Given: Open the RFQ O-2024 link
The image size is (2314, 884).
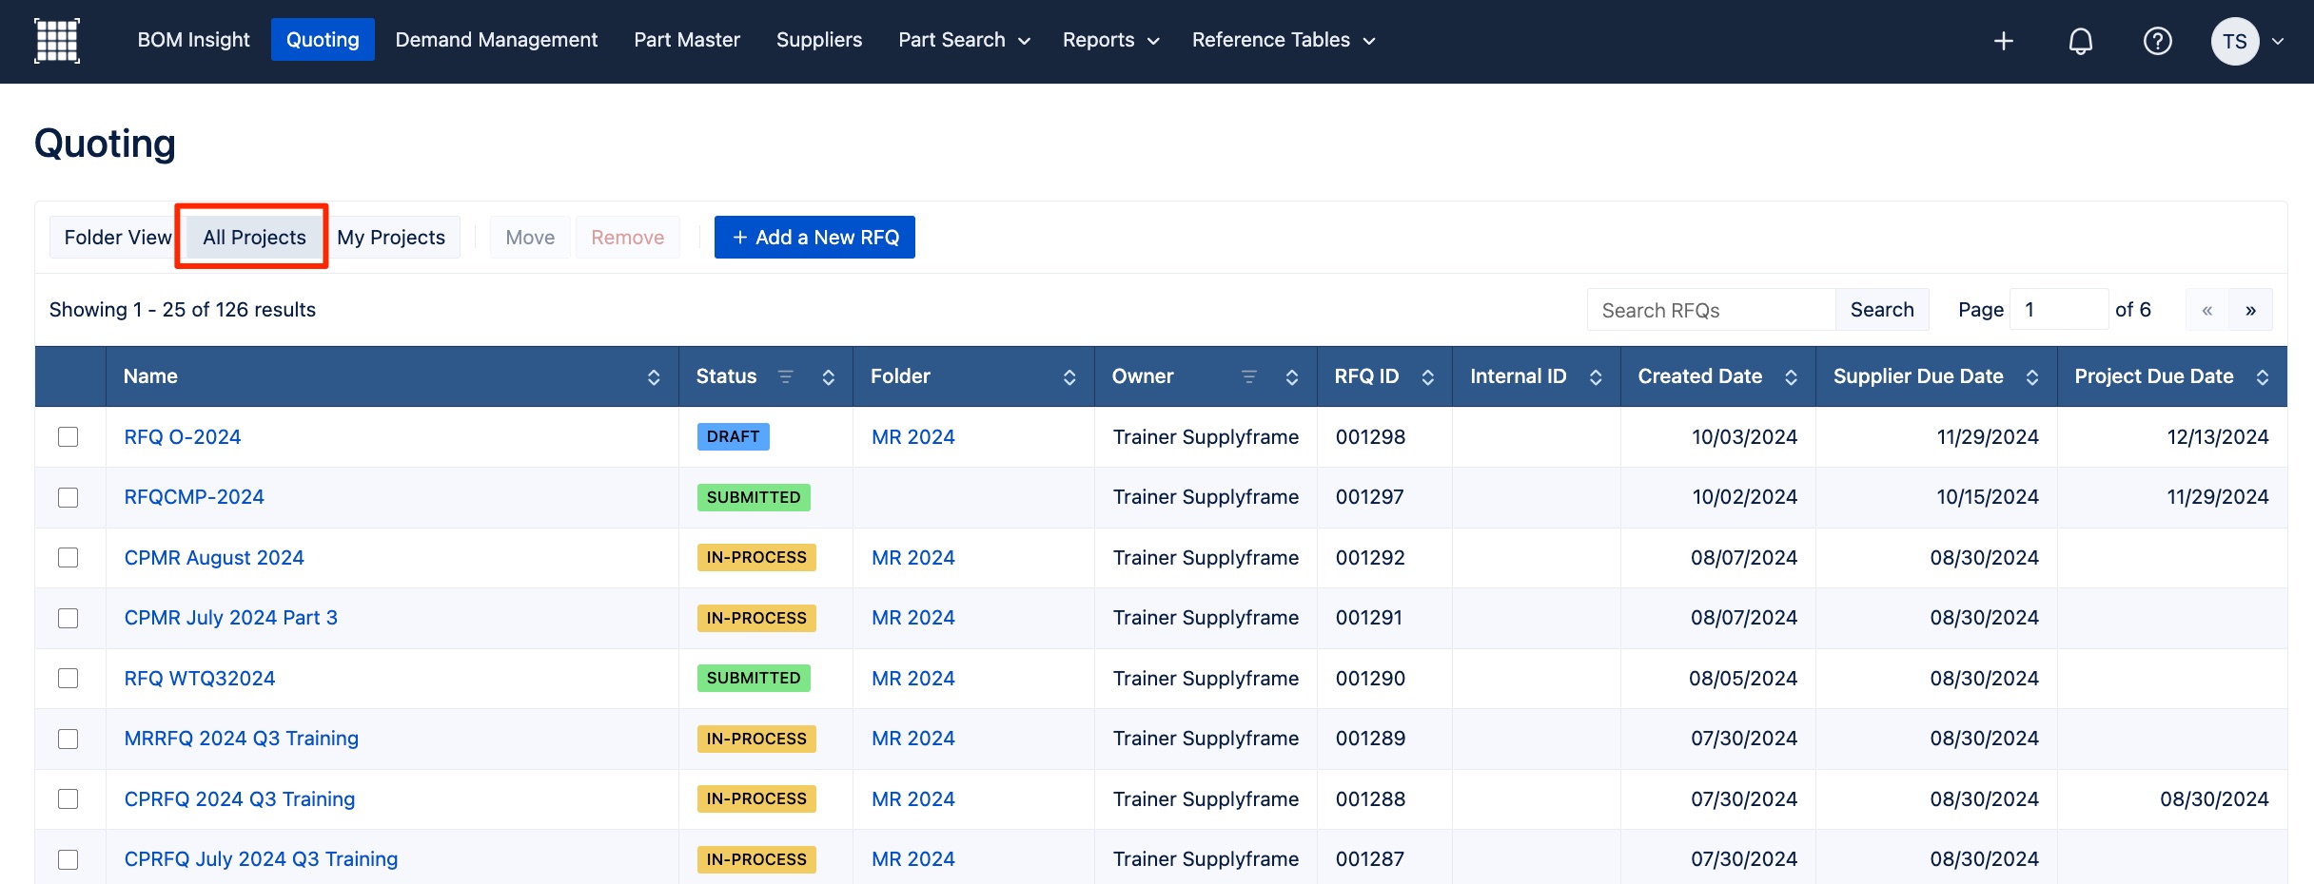Looking at the screenshot, I should (x=183, y=437).
